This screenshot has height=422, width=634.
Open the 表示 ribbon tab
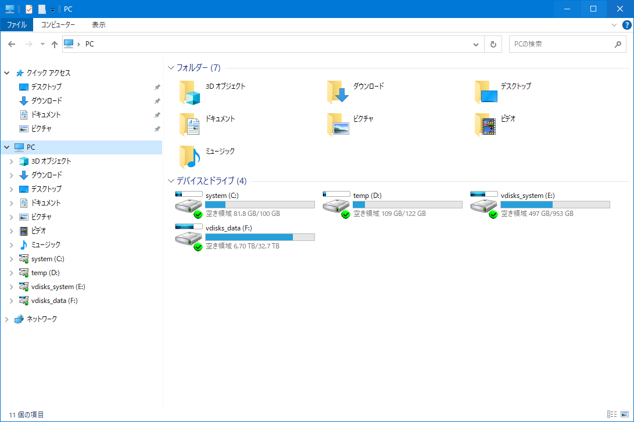99,25
